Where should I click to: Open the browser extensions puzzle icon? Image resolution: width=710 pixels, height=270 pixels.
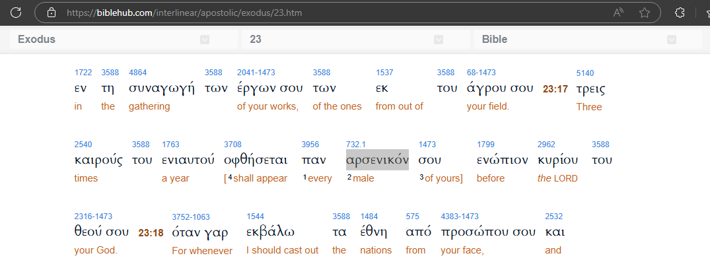[x=679, y=12]
